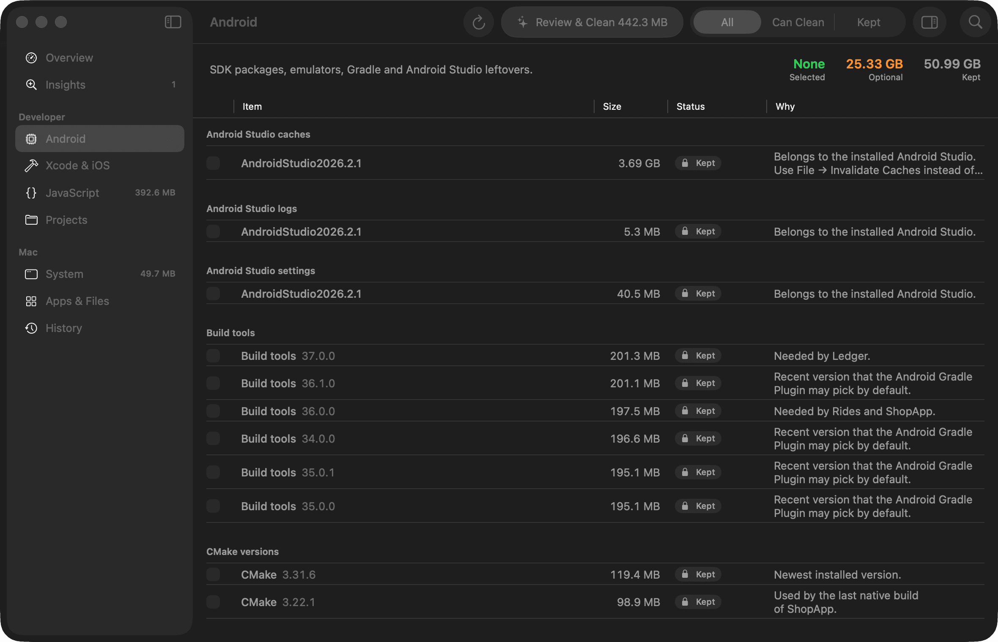The image size is (998, 642).
Task: Click the 'Build tools 35.0.0' item name
Action: click(288, 506)
